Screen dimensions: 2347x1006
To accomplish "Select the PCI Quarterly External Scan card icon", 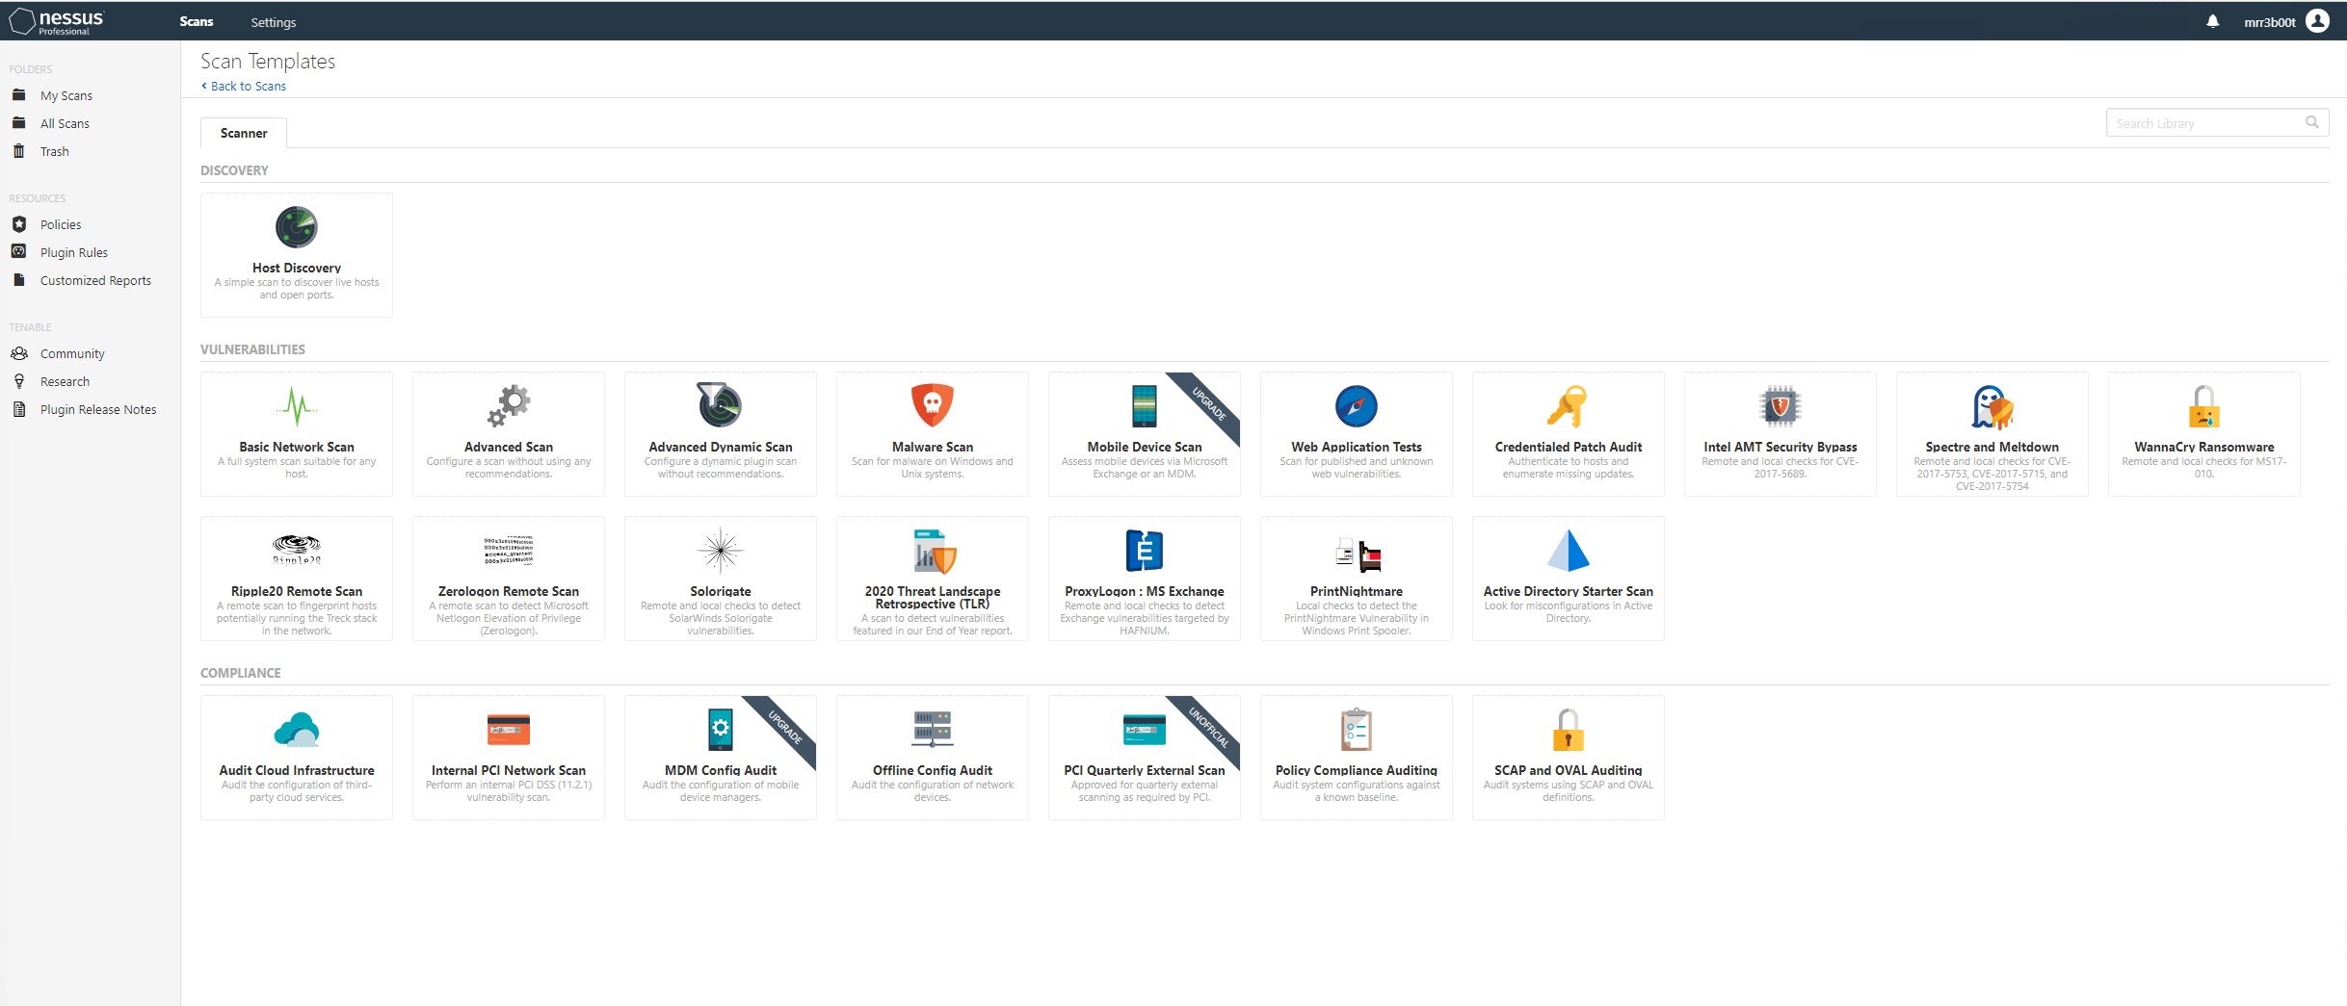I will [x=1145, y=730].
